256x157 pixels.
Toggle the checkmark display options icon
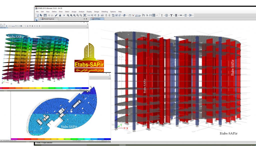(x=116, y=15)
